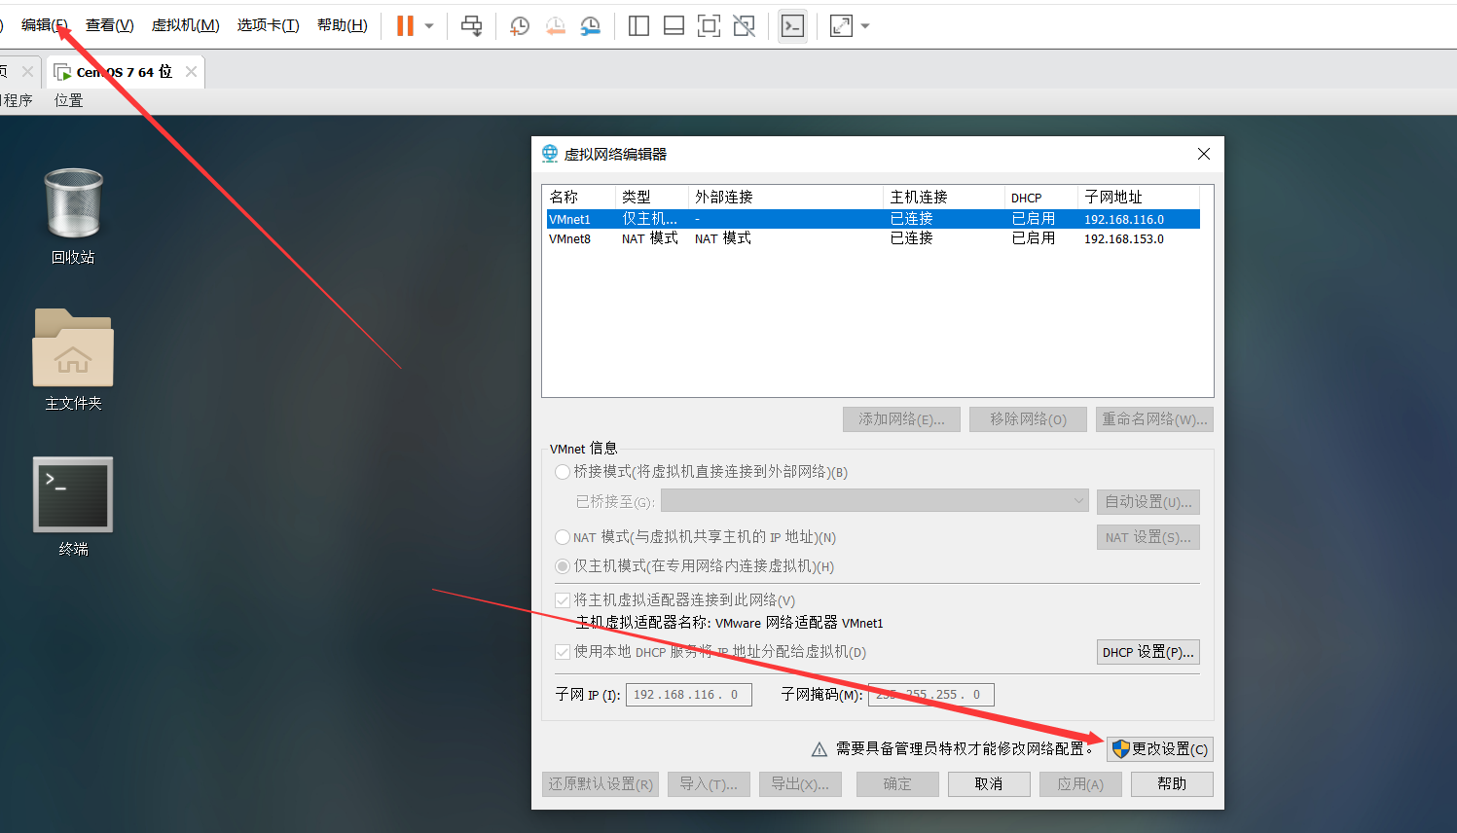The width and height of the screenshot is (1457, 833).
Task: Open the 位置 menu in guest
Action: tap(68, 100)
